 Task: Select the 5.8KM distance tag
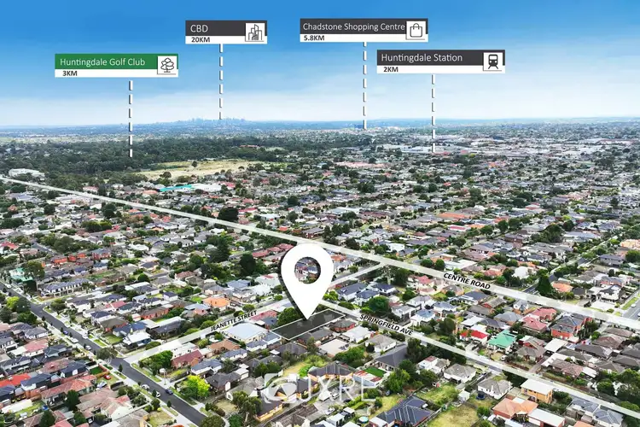(x=315, y=38)
